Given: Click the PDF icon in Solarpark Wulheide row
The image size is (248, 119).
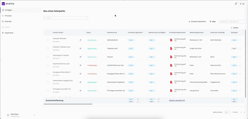Looking at the screenshot, I should (x=171, y=40).
